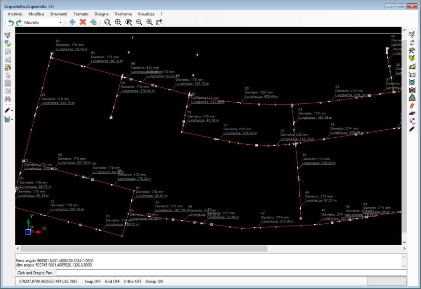This screenshot has height=289, width=421.
Task: Click the coordinates readout in status bar
Action: pyautogui.click(x=48, y=281)
